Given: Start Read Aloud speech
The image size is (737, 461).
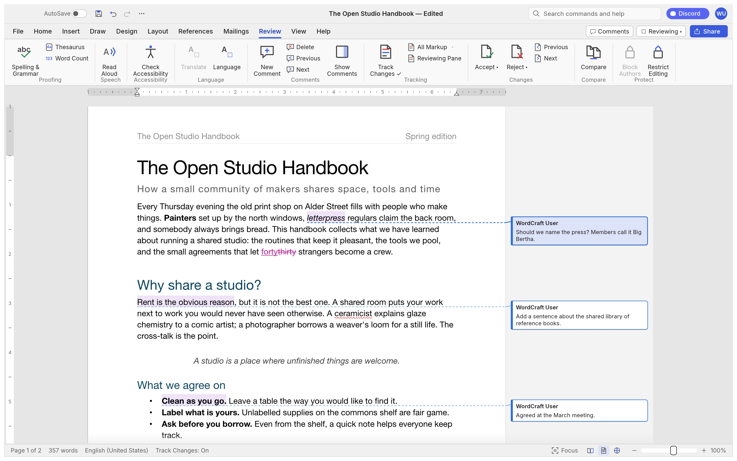Looking at the screenshot, I should [109, 61].
